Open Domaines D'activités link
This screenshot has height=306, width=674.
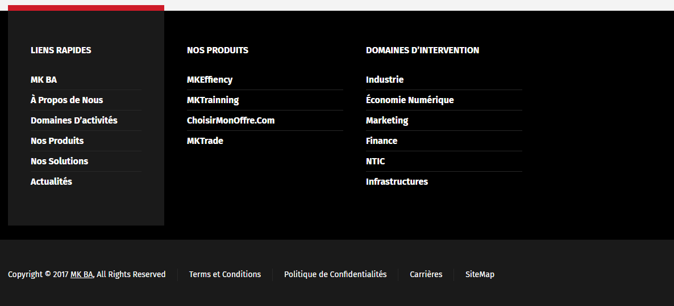point(74,121)
